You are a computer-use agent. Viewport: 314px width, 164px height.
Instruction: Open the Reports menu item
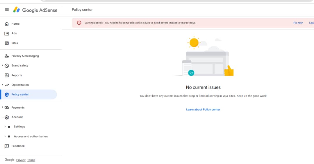pos(17,75)
